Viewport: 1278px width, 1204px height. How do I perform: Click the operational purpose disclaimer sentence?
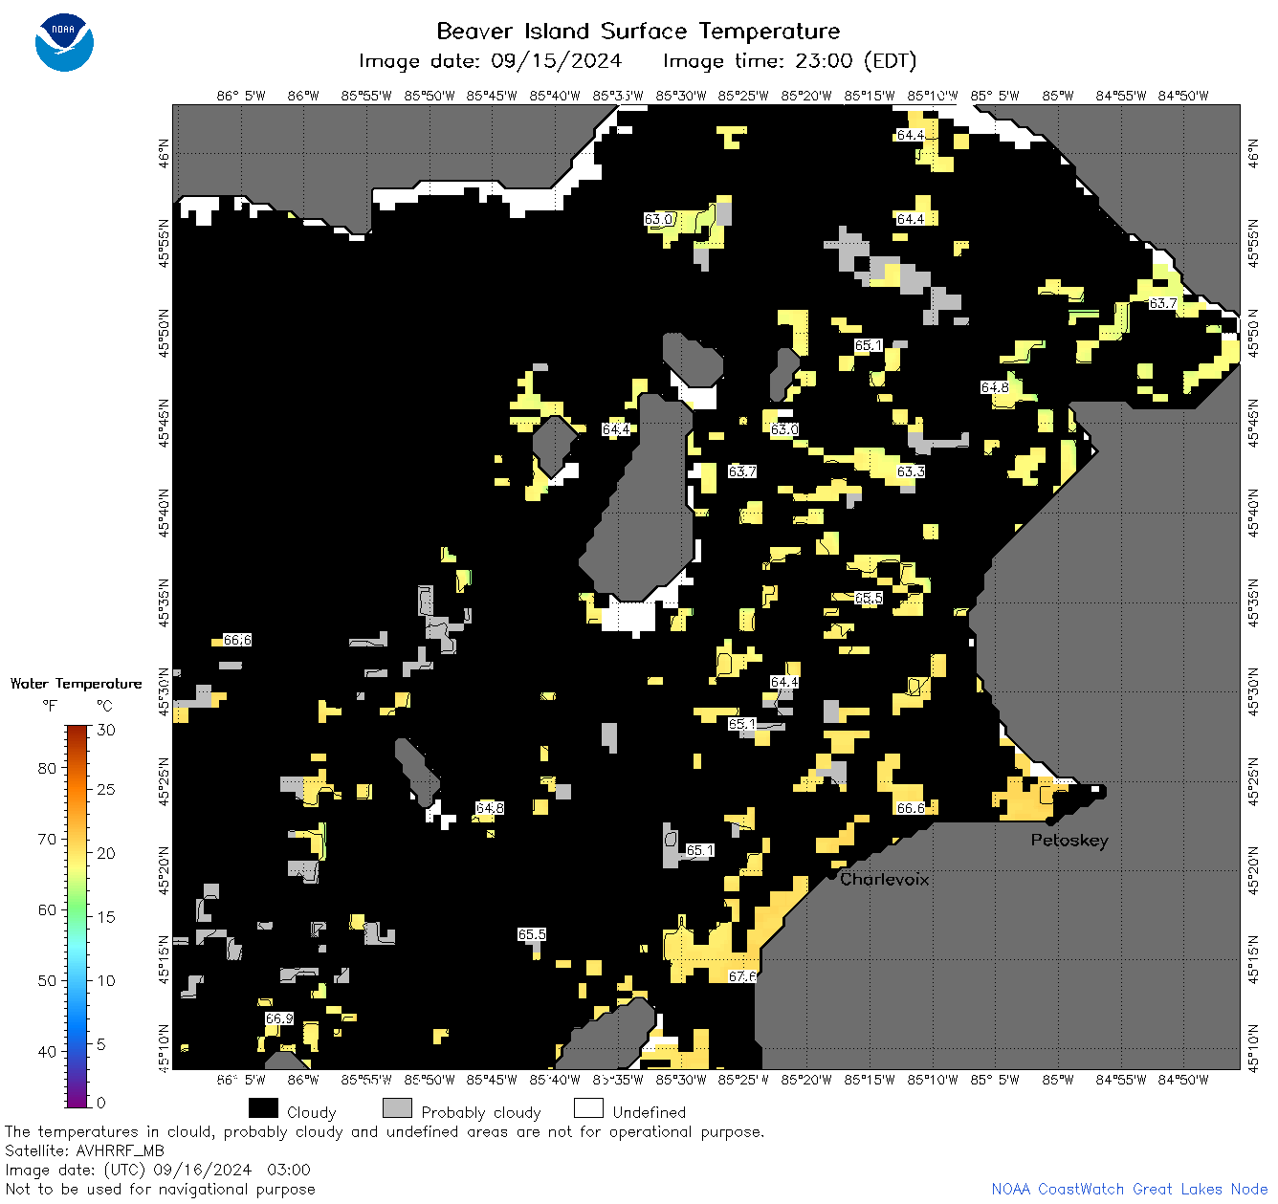pyautogui.click(x=385, y=1131)
